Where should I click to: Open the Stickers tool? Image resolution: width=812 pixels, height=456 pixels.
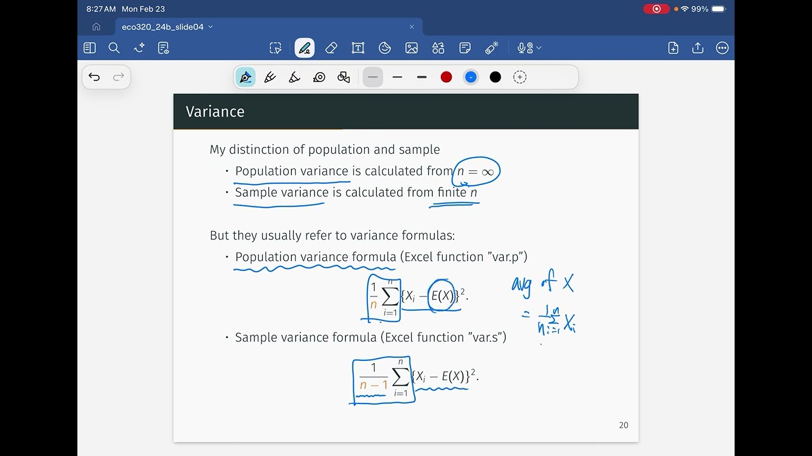tap(384, 48)
